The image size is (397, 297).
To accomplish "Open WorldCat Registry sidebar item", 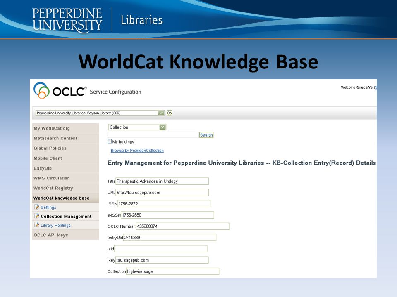I will pyautogui.click(x=66, y=188).
